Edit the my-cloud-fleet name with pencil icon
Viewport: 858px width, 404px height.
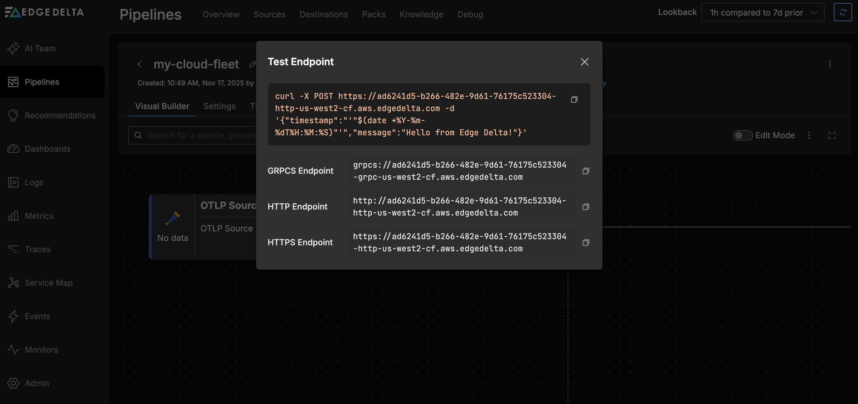pyautogui.click(x=253, y=64)
